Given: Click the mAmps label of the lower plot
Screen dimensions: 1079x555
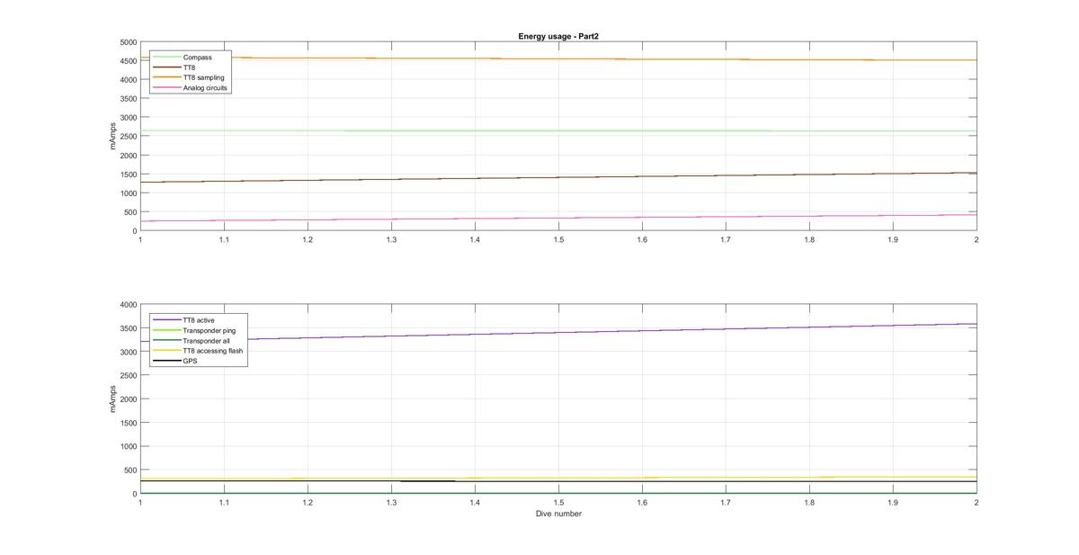Looking at the screenshot, I should click(113, 399).
